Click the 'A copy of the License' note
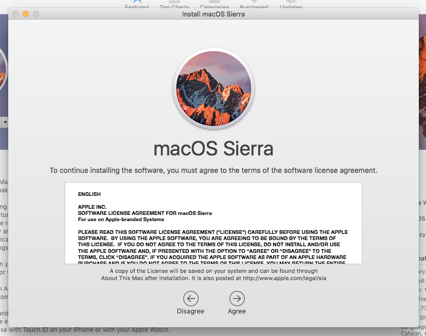This screenshot has width=426, height=336. pos(214,274)
